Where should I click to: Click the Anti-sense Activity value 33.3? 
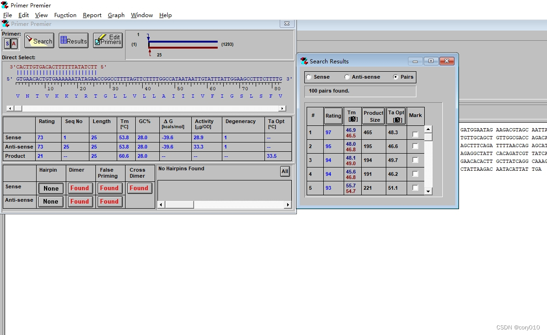(199, 147)
